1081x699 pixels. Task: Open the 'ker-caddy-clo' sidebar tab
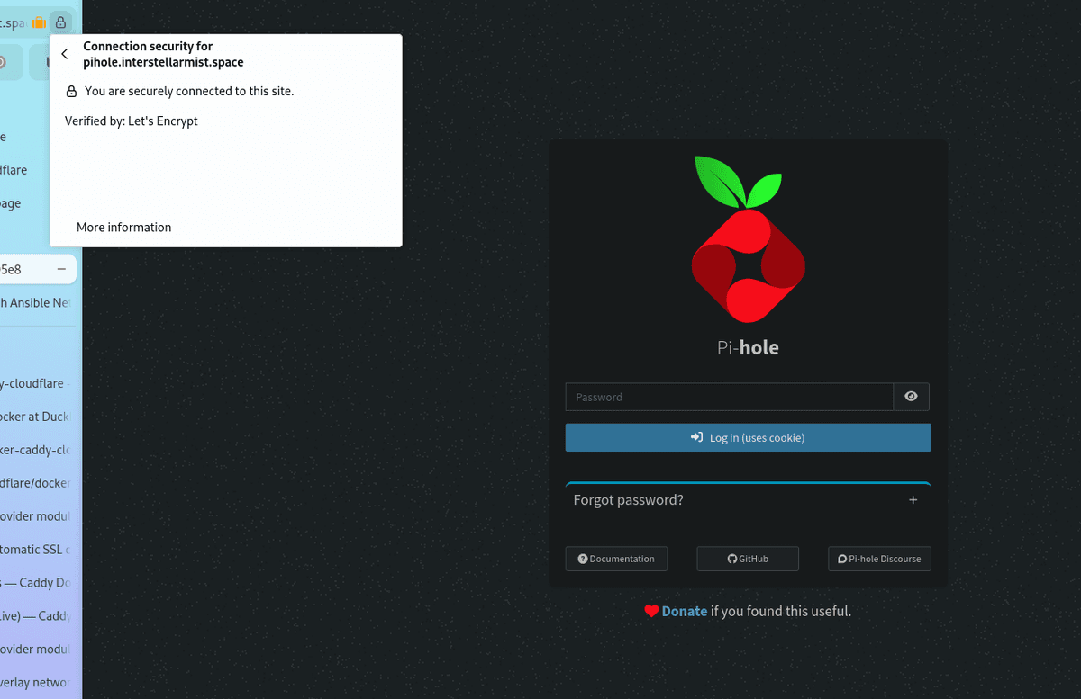click(35, 450)
